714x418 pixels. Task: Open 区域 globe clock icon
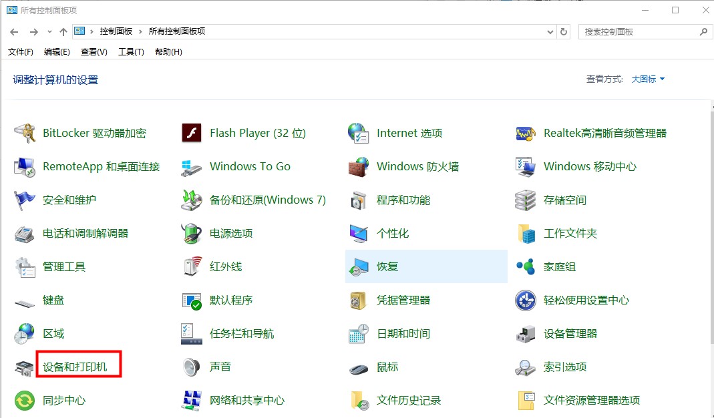pyautogui.click(x=25, y=334)
